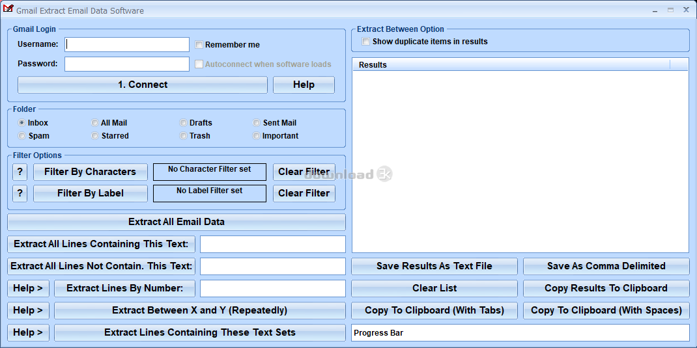The height and width of the screenshot is (348, 697).
Task: Click Extract All Lines Not Contain. This Text
Action: click(102, 266)
